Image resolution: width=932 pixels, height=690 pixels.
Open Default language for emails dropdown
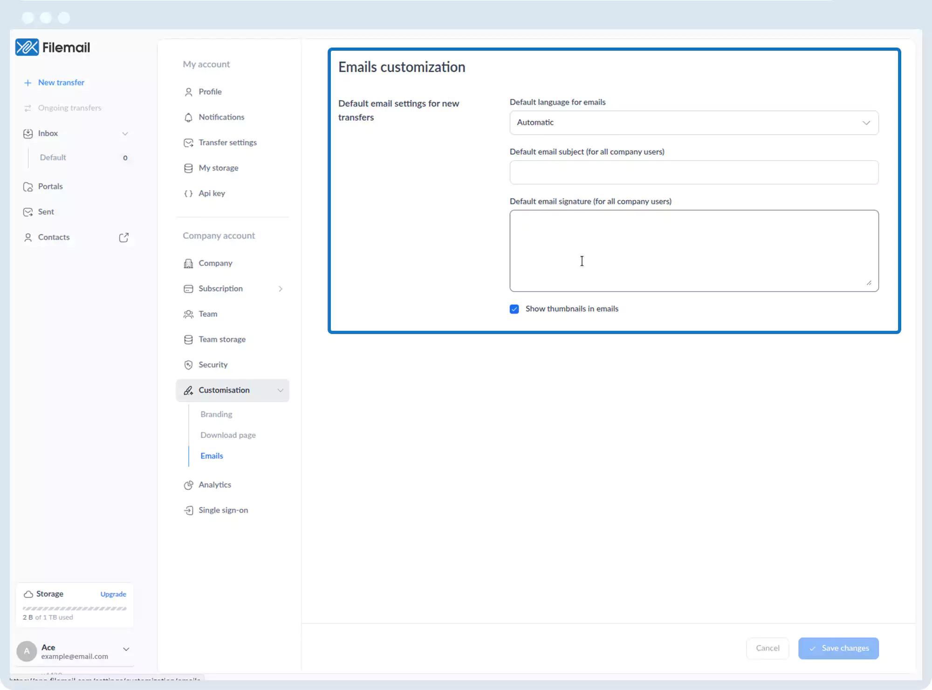coord(694,123)
